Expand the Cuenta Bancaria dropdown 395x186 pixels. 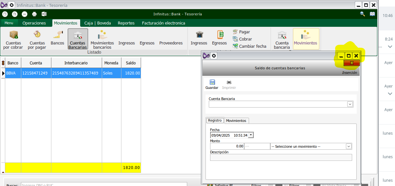coord(350,104)
